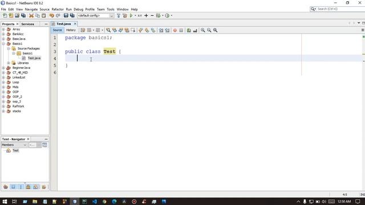Click the Find Selection magnifier icon
Viewport: 365px width, 205px height.
point(108,30)
